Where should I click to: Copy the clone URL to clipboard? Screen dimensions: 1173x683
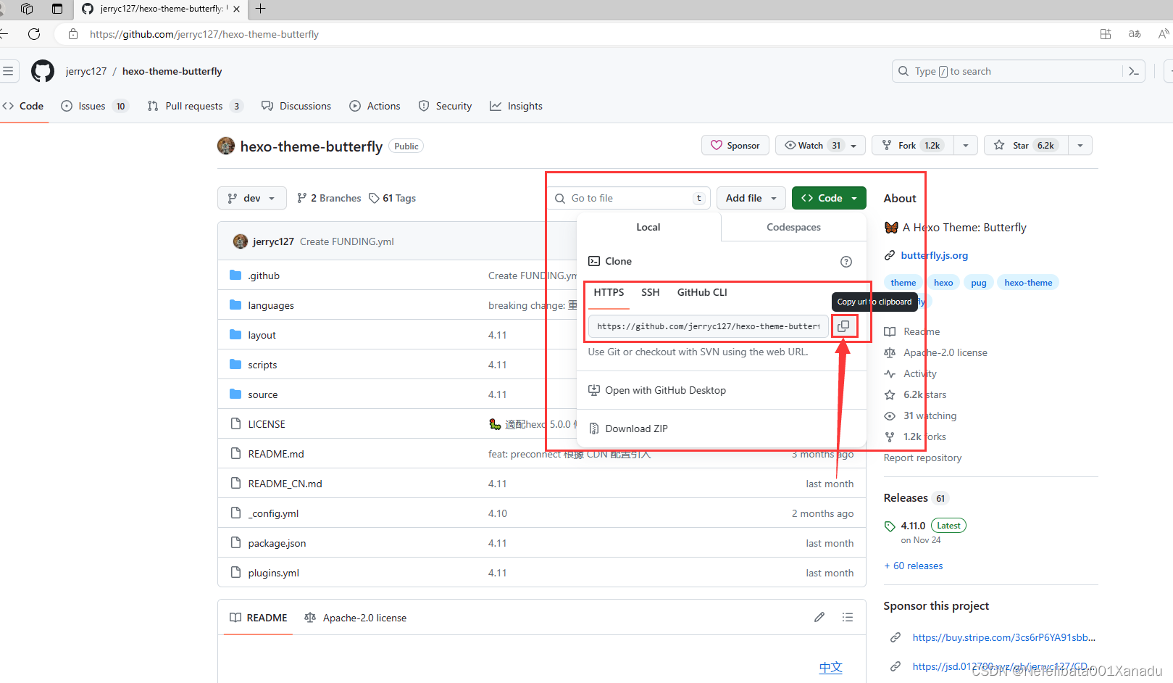843,326
